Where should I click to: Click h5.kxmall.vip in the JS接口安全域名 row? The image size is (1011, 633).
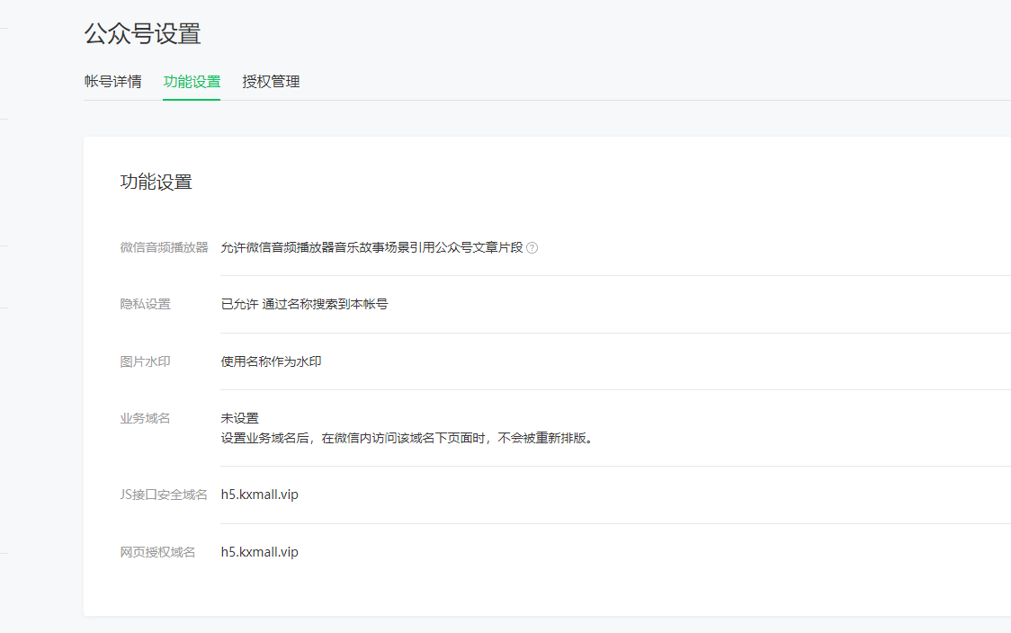tap(259, 495)
